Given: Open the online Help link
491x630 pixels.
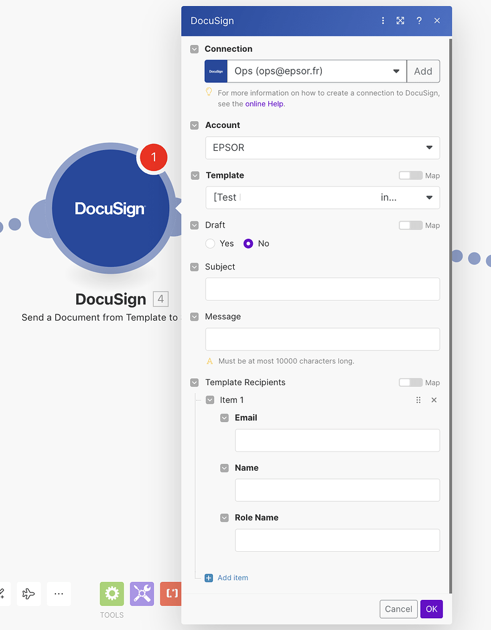Looking at the screenshot, I should pos(265,103).
